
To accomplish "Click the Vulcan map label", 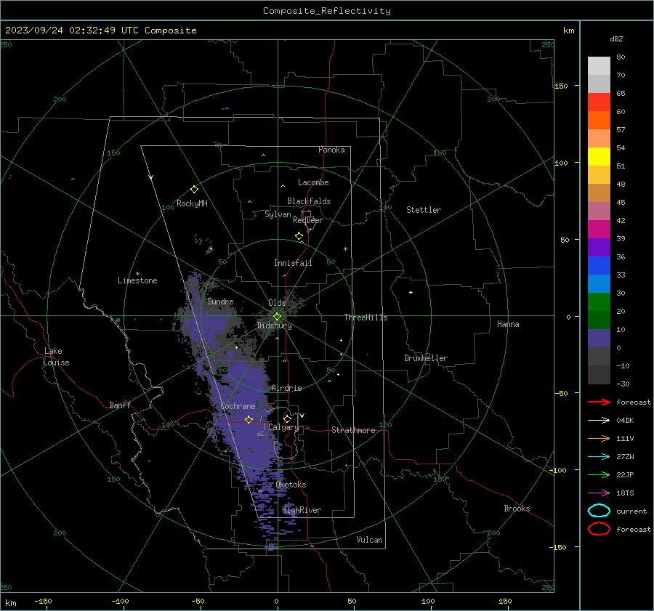I will 369,540.
